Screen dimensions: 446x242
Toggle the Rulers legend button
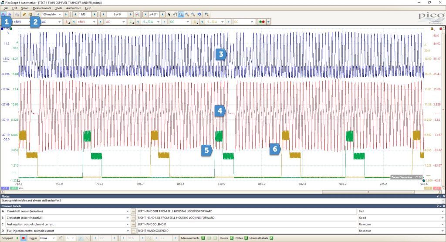[x=232, y=238]
